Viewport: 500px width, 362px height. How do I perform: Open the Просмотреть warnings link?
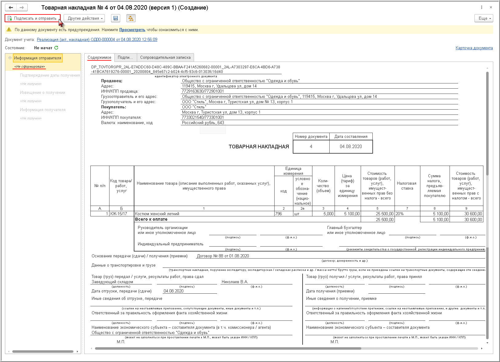[132, 30]
